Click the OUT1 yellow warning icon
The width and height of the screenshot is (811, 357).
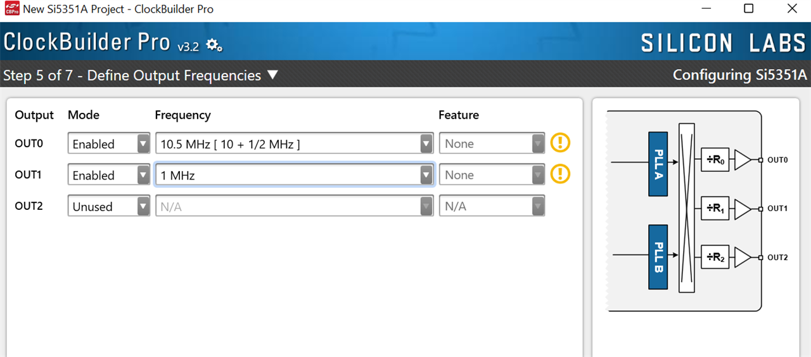[x=560, y=174]
